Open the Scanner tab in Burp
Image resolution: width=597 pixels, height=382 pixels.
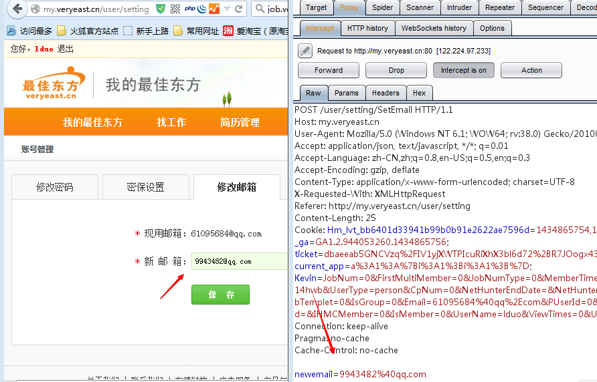click(420, 7)
